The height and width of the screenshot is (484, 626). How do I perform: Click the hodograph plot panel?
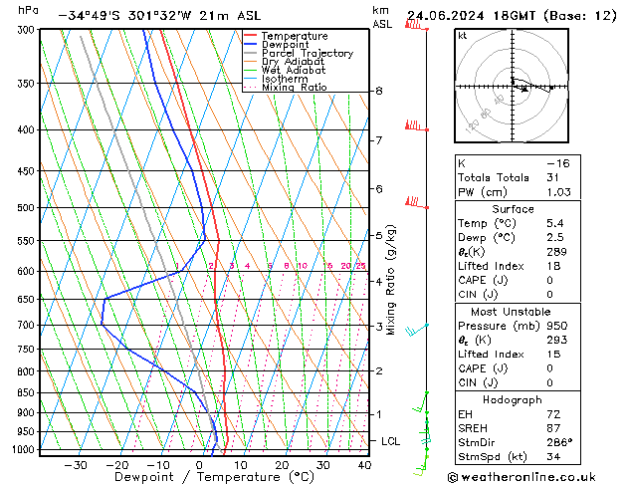[512, 86]
